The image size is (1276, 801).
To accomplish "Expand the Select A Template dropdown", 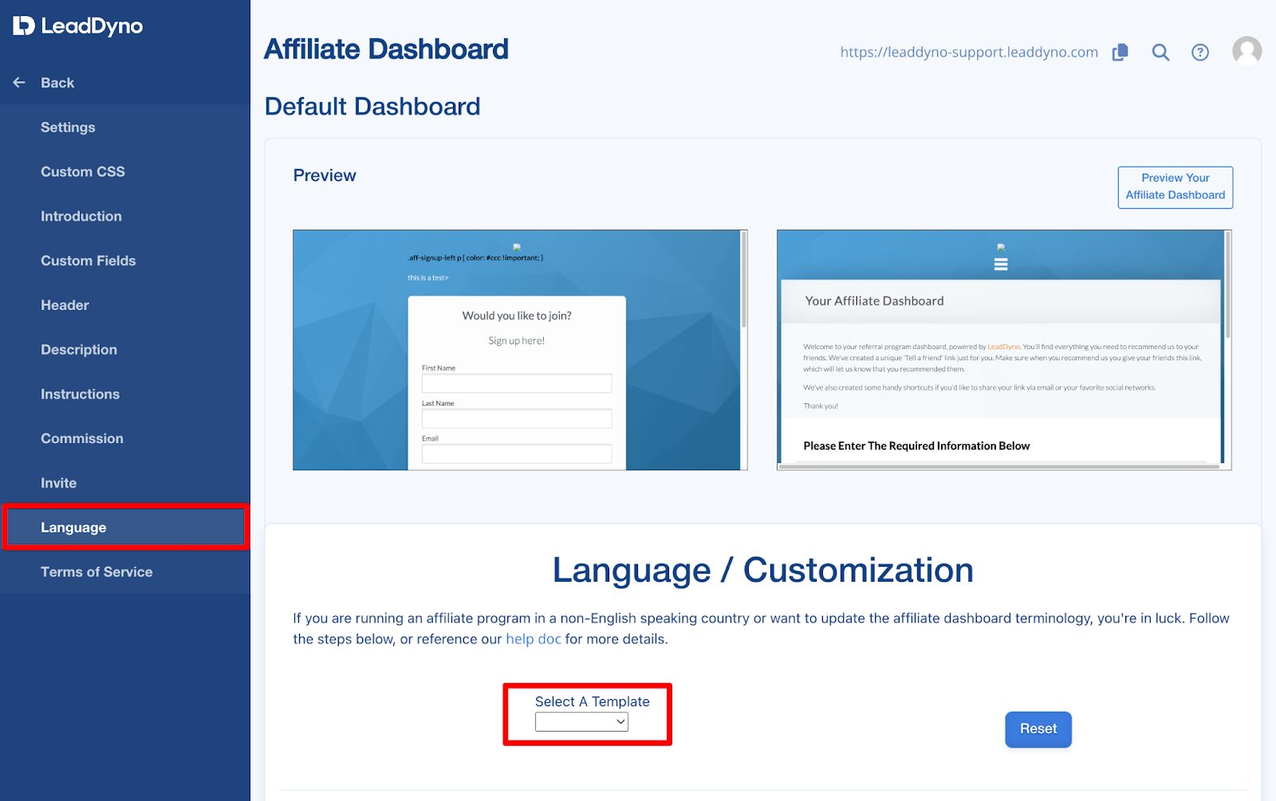I will (581, 721).
